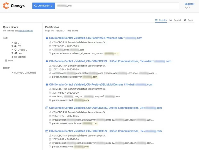Click lock icon of webext certificate
The height and width of the screenshot is (150, 199).
(x=47, y=61)
